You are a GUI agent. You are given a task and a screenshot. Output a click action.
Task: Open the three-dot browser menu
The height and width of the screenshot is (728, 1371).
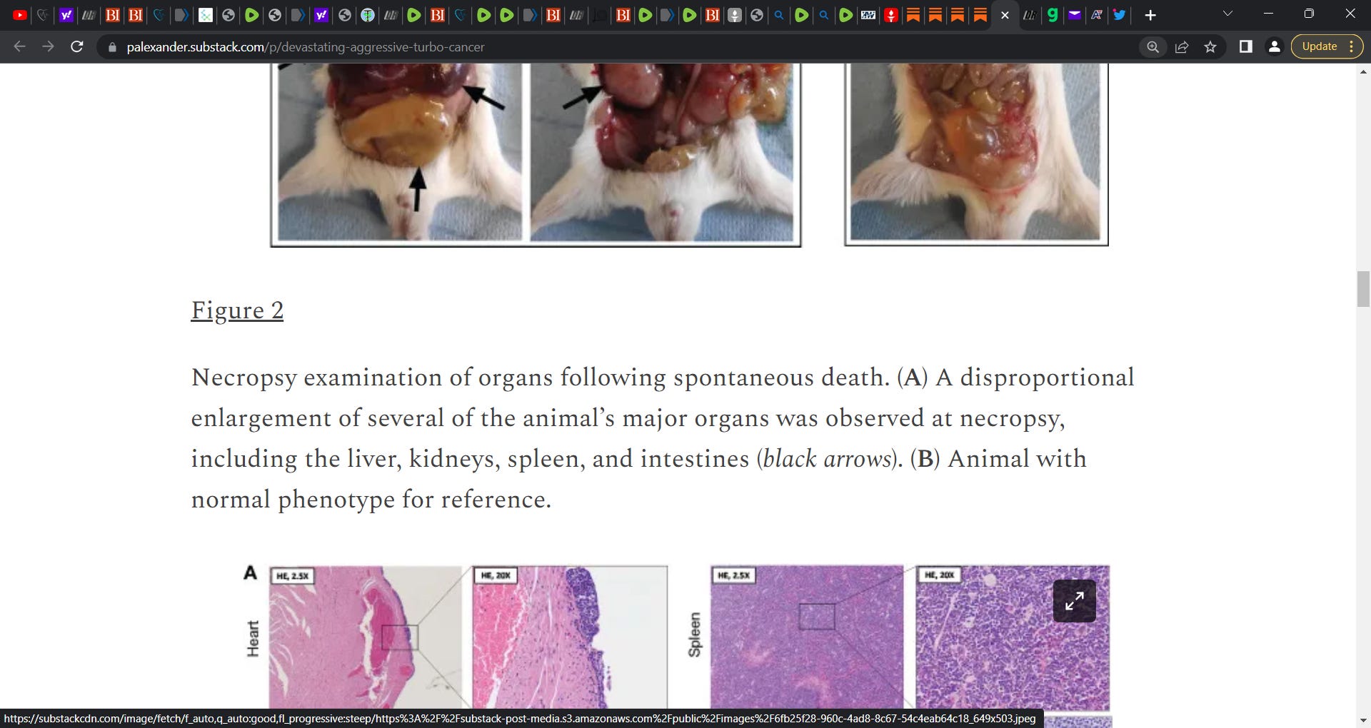tap(1353, 46)
